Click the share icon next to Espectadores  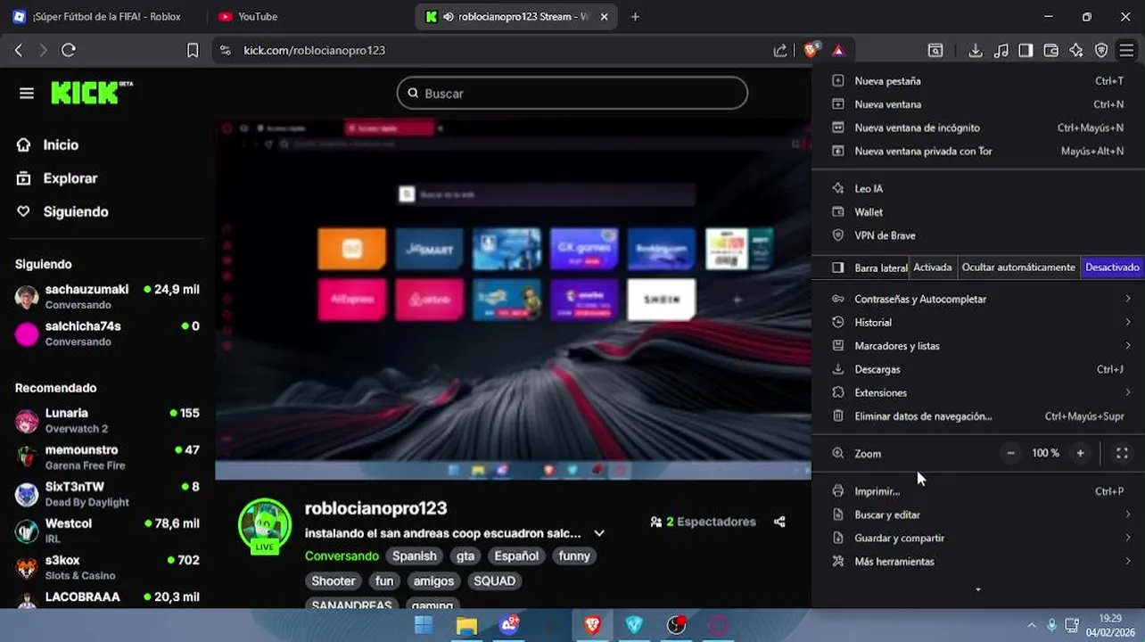(x=779, y=522)
